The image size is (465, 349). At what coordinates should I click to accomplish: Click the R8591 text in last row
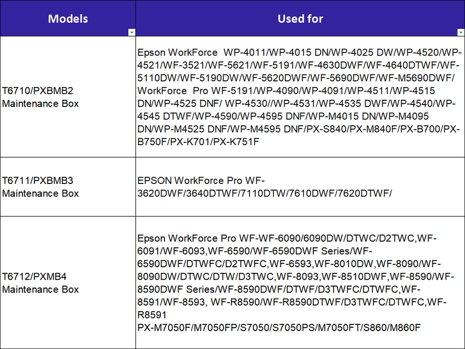click(152, 315)
